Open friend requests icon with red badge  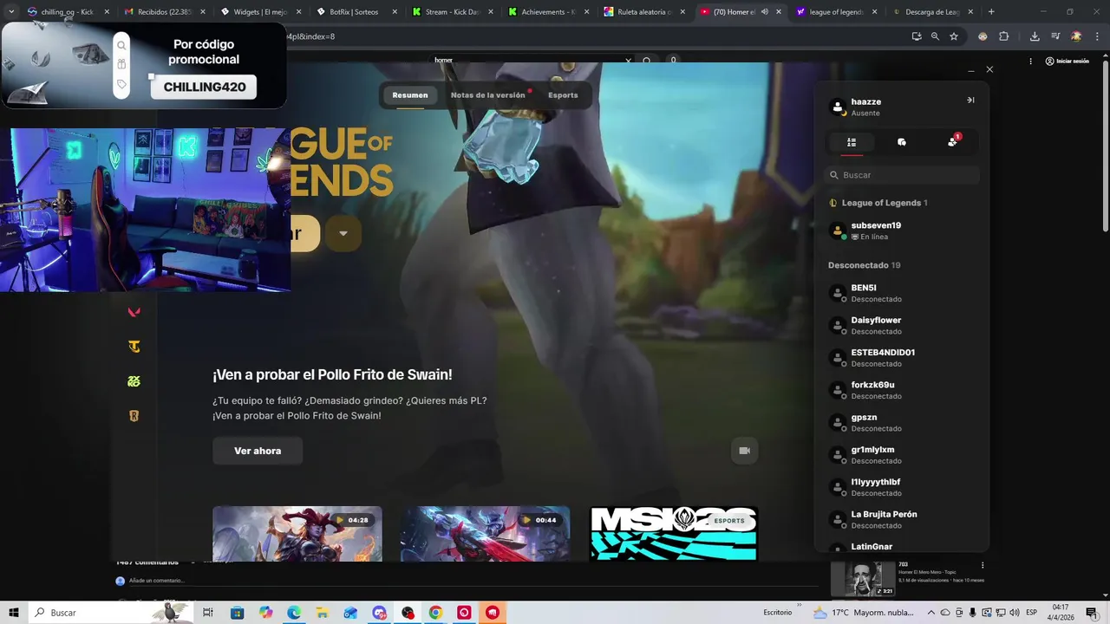[x=953, y=141]
